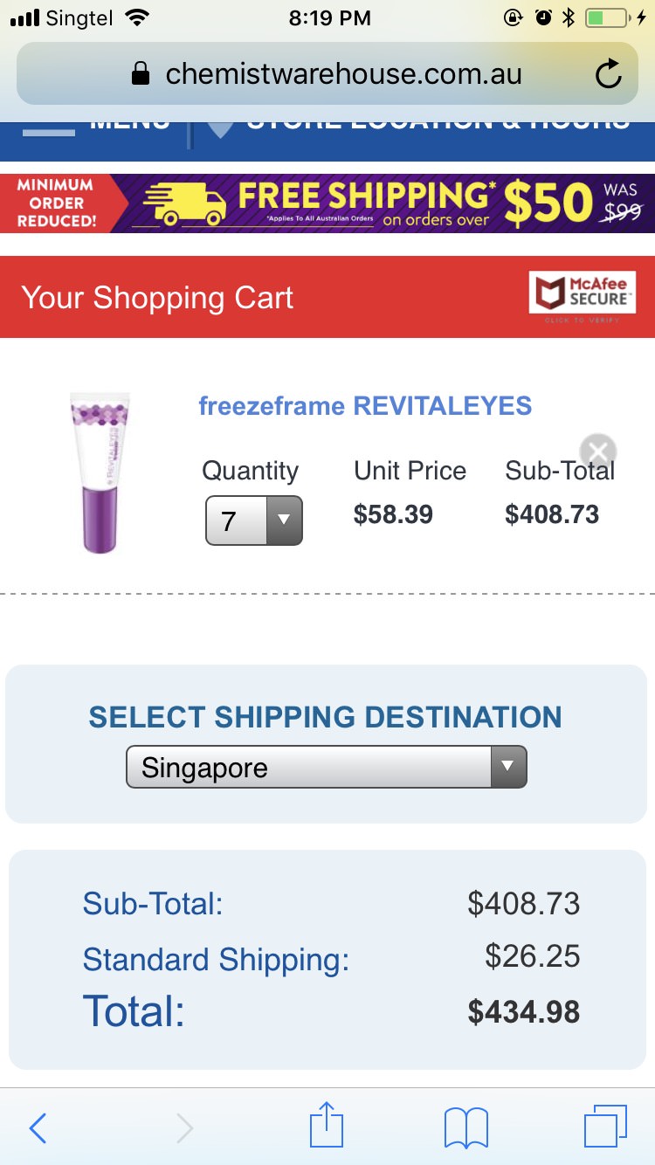Tap the reload page icon

608,74
